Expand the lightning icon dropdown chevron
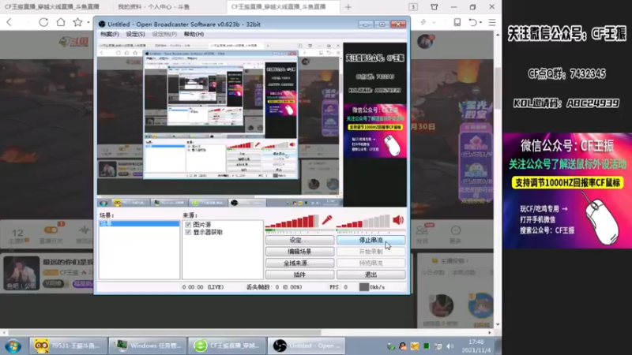This screenshot has width=632, height=355. coord(434,23)
